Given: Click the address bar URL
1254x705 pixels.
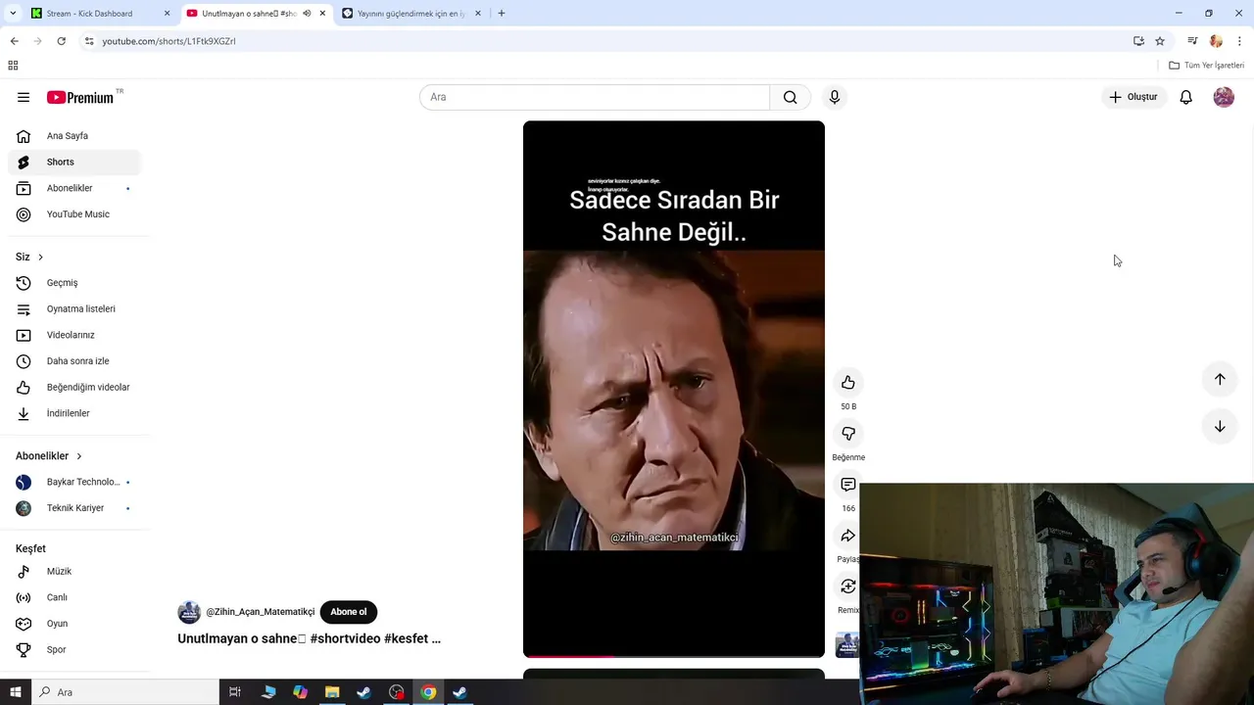Looking at the screenshot, I should coord(169,41).
